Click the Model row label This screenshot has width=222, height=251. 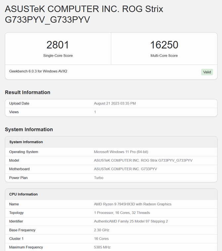pos(14,160)
